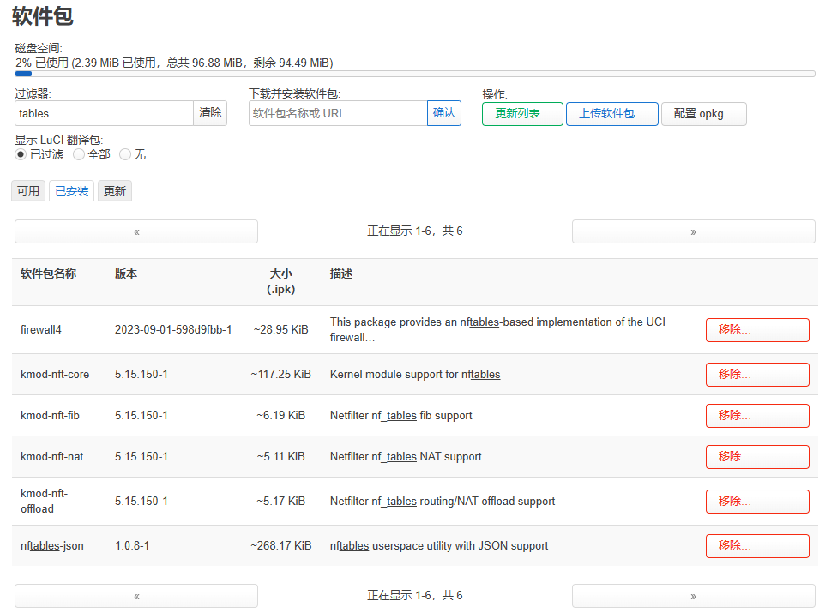The image size is (831, 613).
Task: Switch to the 更新 tab
Action: pyautogui.click(x=115, y=191)
